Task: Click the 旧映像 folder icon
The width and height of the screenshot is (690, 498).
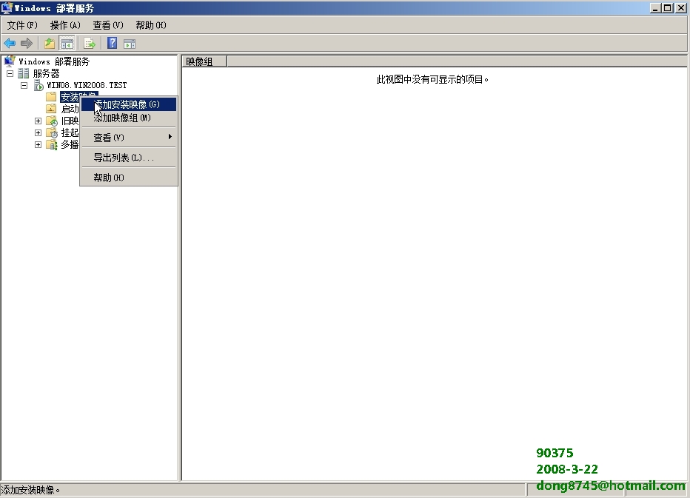Action: pos(52,121)
